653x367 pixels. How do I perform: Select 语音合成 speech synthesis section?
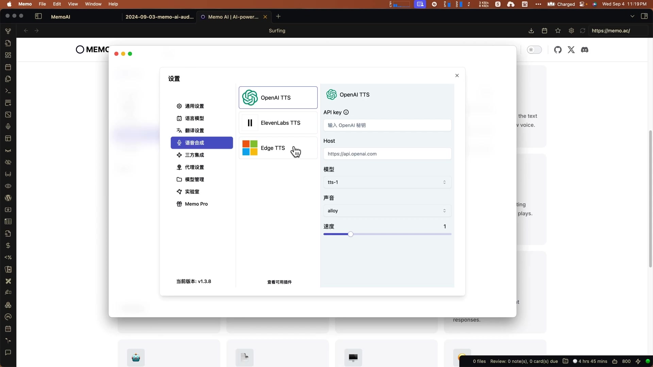tap(202, 143)
